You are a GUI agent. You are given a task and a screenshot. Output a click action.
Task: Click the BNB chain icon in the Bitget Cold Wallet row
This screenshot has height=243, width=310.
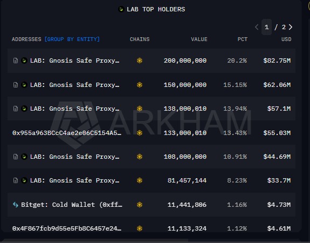(x=140, y=205)
